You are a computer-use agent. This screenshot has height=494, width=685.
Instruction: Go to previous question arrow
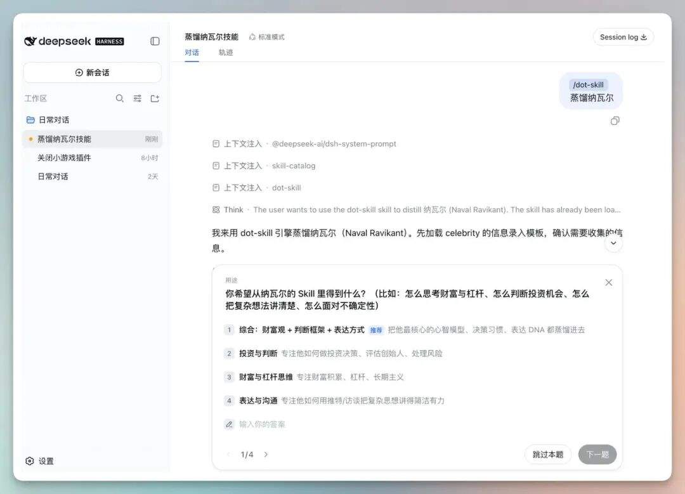(x=228, y=455)
